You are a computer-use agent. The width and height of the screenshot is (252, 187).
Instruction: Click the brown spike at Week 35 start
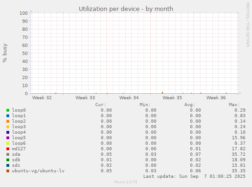coord(162,93)
